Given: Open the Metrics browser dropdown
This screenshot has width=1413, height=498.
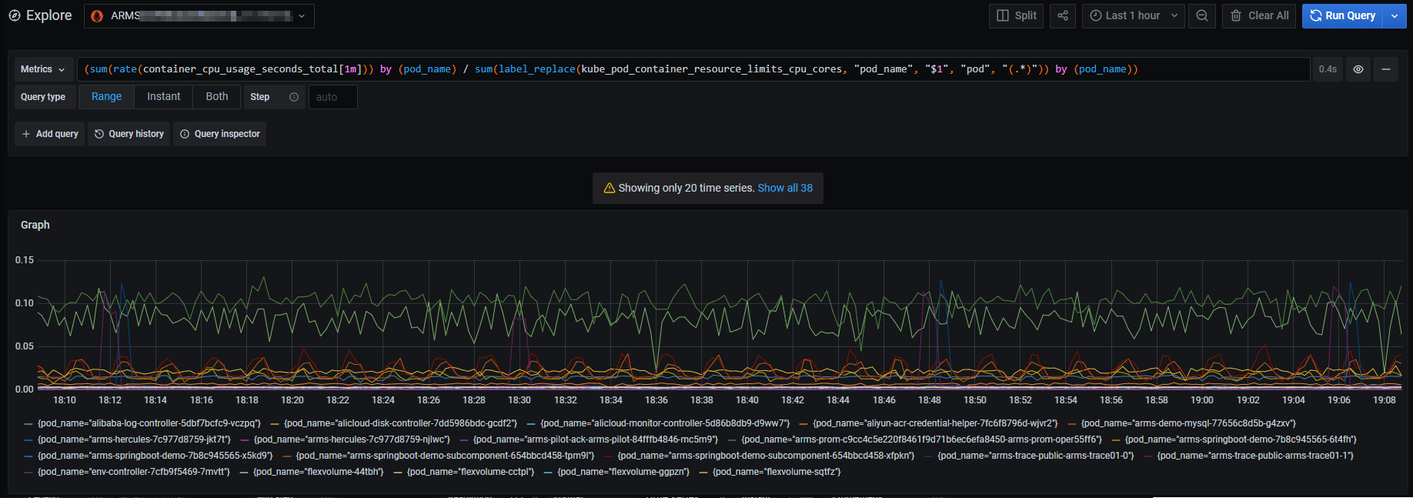Looking at the screenshot, I should click(44, 69).
